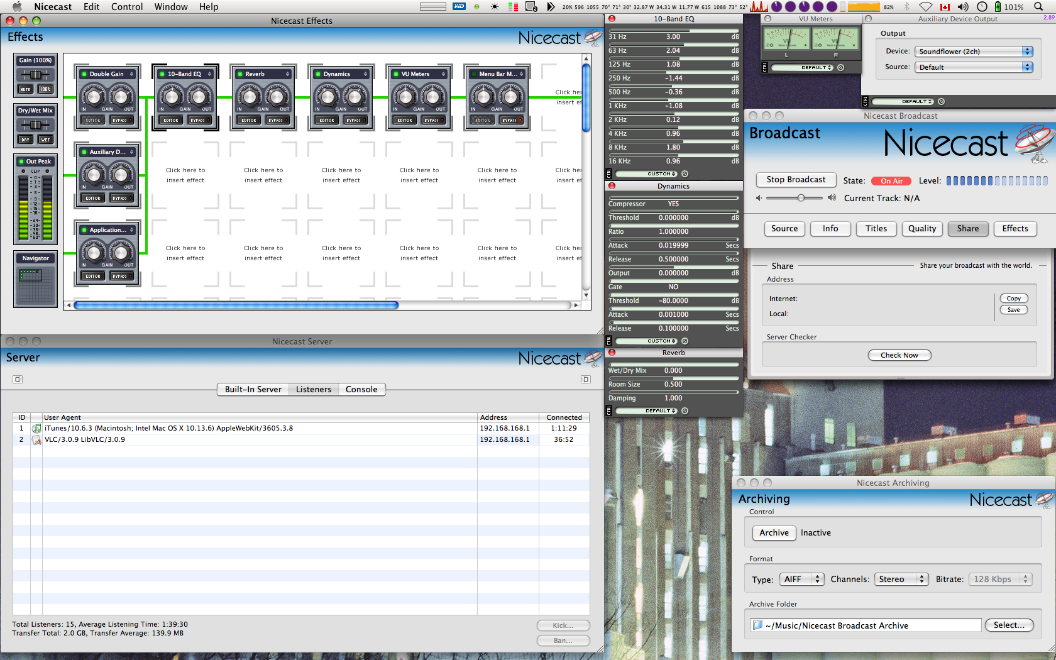Click the Gain MUTE button
This screenshot has width=1056, height=660.
(25, 89)
